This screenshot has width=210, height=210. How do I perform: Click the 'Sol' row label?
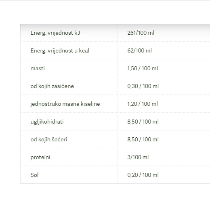[34, 175]
